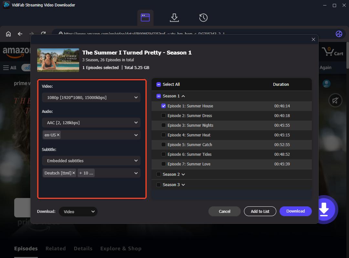The image size is (349, 258).
Task: Click the VidiFab app logo
Action: (6, 5)
